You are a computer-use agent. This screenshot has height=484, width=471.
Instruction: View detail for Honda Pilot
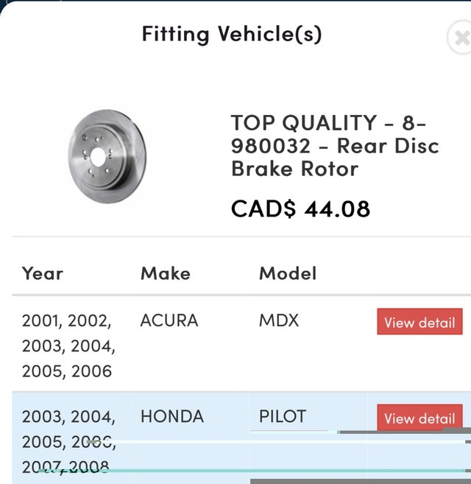tap(419, 418)
